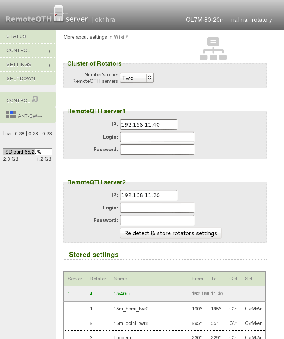The height and width of the screenshot is (339, 284).
Task: Focus the server1 Login field
Action: click(157, 137)
